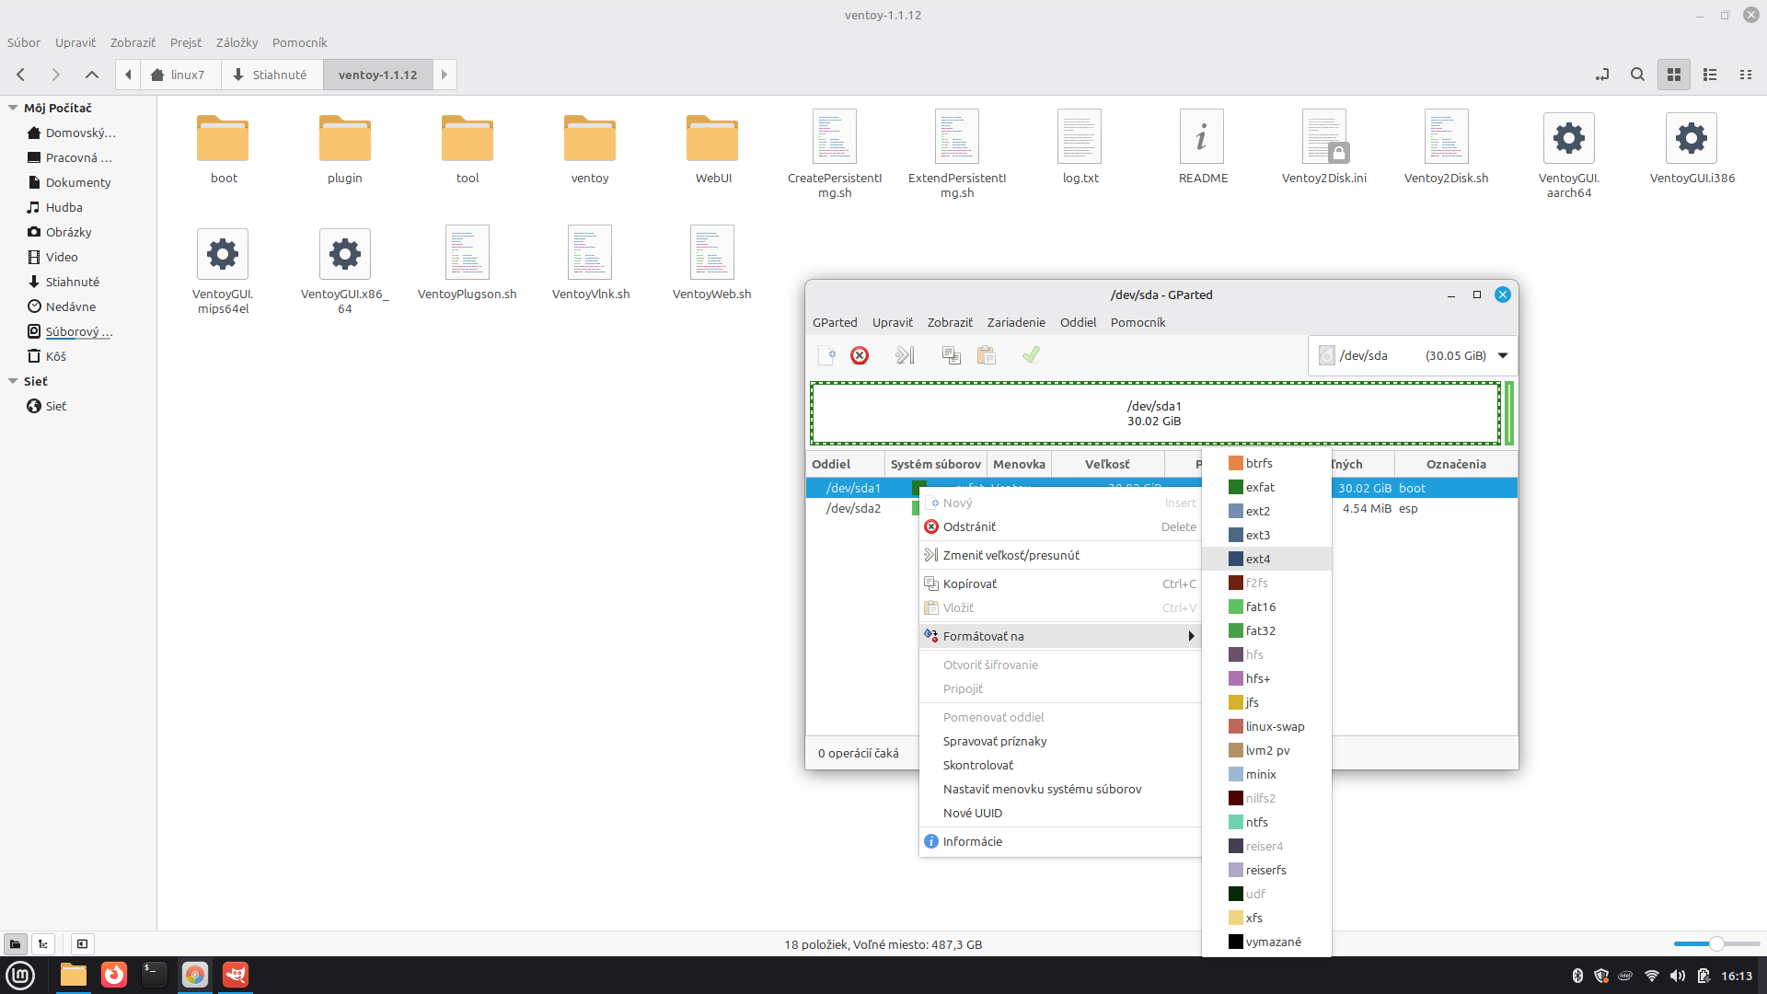Adjust the file manager zoom slider

[x=1716, y=944]
